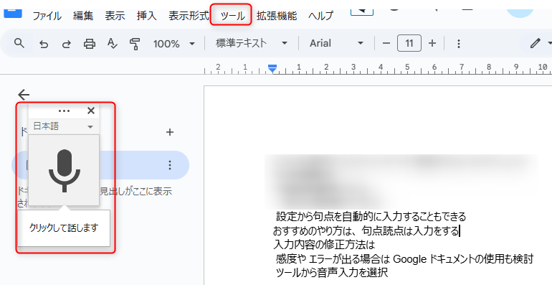552x285 pixels.
Task: Click the line ツールから音声入力を選択
Action: click(x=332, y=272)
